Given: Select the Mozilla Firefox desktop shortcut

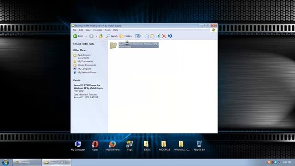Looking at the screenshot, I should pyautogui.click(x=112, y=146).
